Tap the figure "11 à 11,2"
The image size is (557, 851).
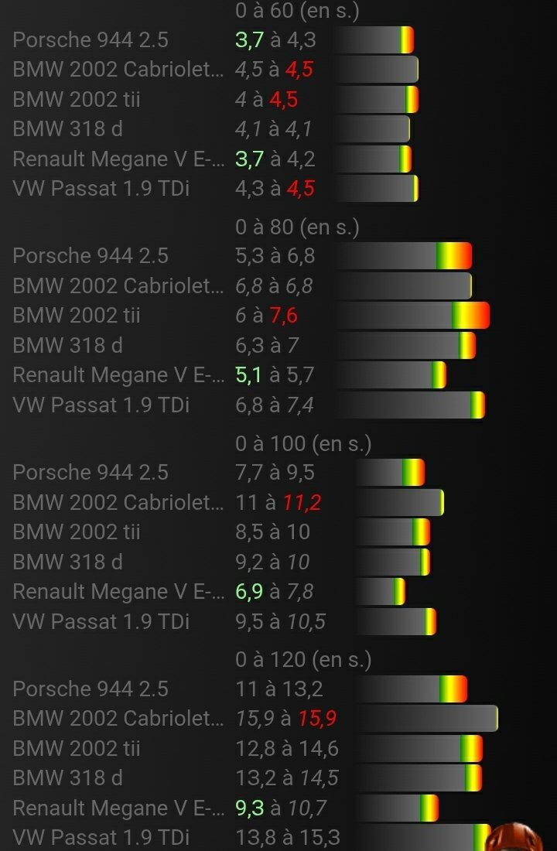278,502
